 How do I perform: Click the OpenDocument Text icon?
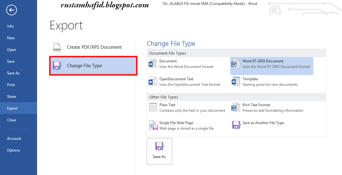[153, 81]
